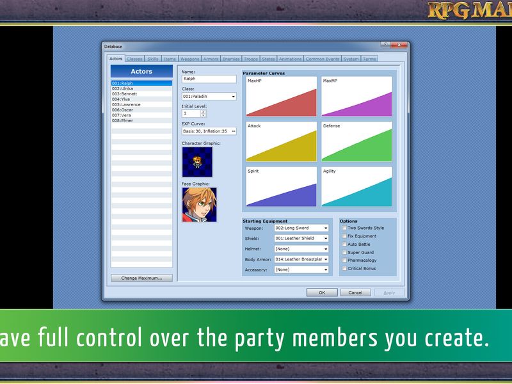
Task: Toggle the Auto Battle checkbox
Action: click(x=344, y=244)
